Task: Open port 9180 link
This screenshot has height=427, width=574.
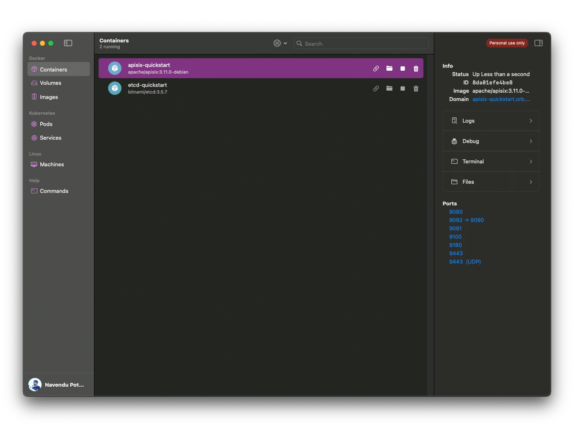Action: pyautogui.click(x=455, y=245)
